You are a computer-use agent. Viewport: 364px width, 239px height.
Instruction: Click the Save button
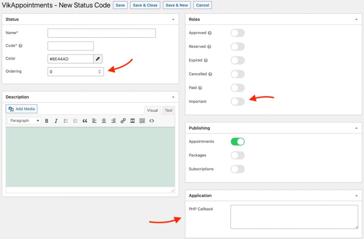(x=120, y=5)
